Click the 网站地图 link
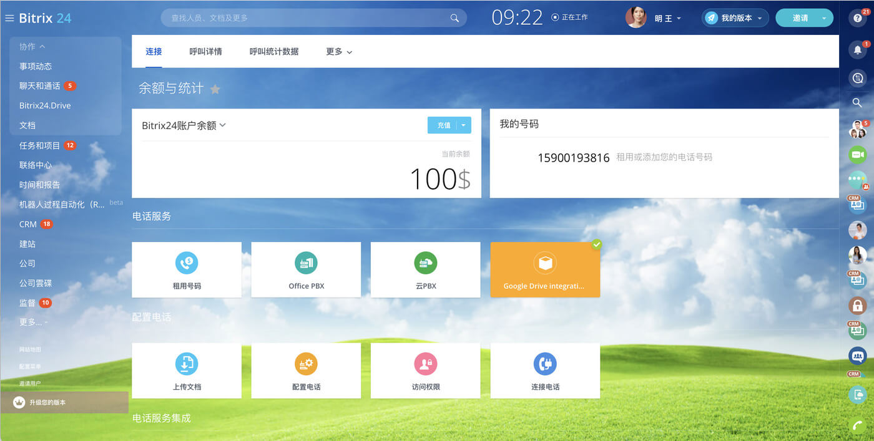This screenshot has width=874, height=441. [x=30, y=349]
